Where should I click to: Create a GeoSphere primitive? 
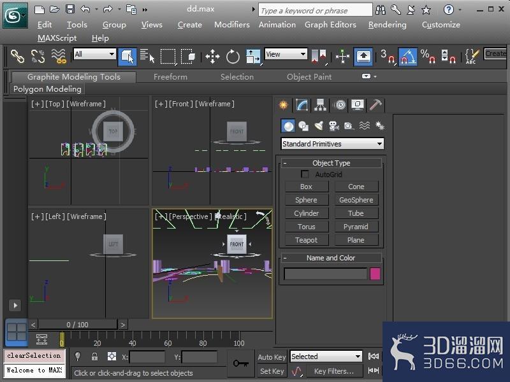point(356,200)
